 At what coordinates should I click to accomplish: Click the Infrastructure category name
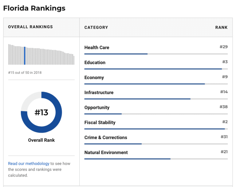(99, 93)
